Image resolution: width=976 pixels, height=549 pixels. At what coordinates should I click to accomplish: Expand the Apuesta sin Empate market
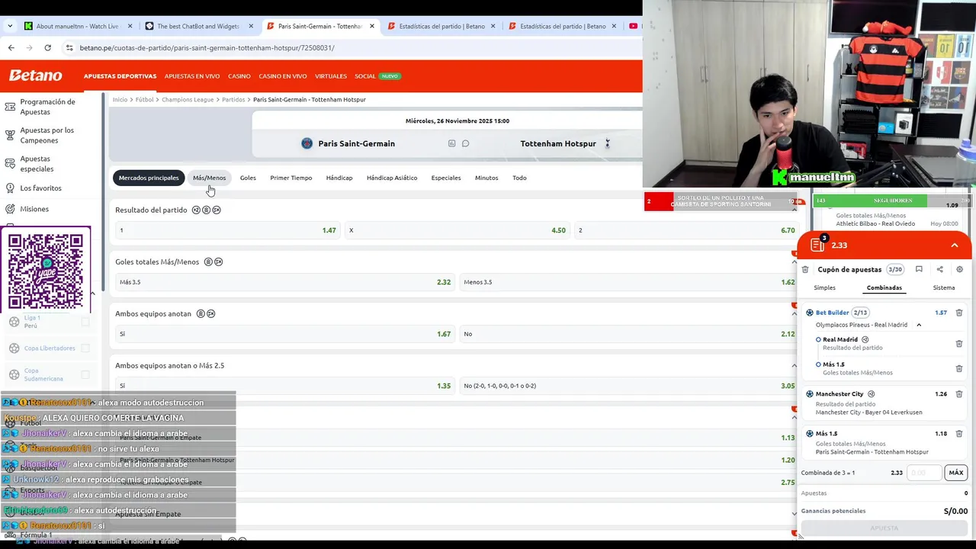point(794,514)
